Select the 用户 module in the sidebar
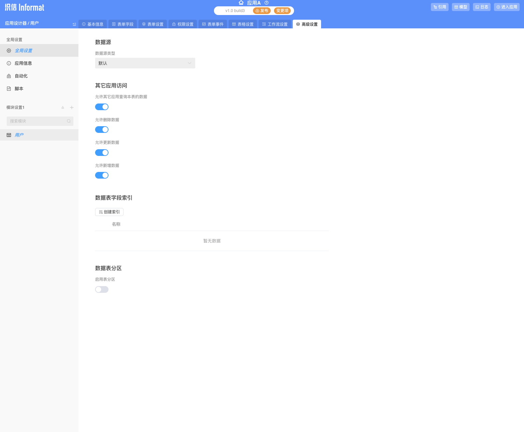Image resolution: width=524 pixels, height=432 pixels. point(19,135)
